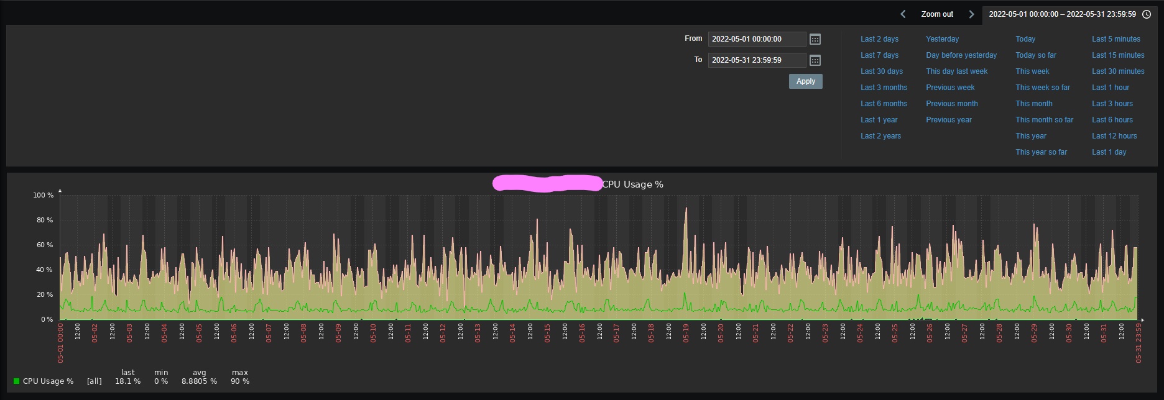Select This week range
The image size is (1164, 400).
coord(1032,71)
